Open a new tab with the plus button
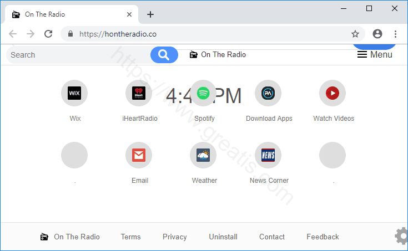 (x=150, y=14)
